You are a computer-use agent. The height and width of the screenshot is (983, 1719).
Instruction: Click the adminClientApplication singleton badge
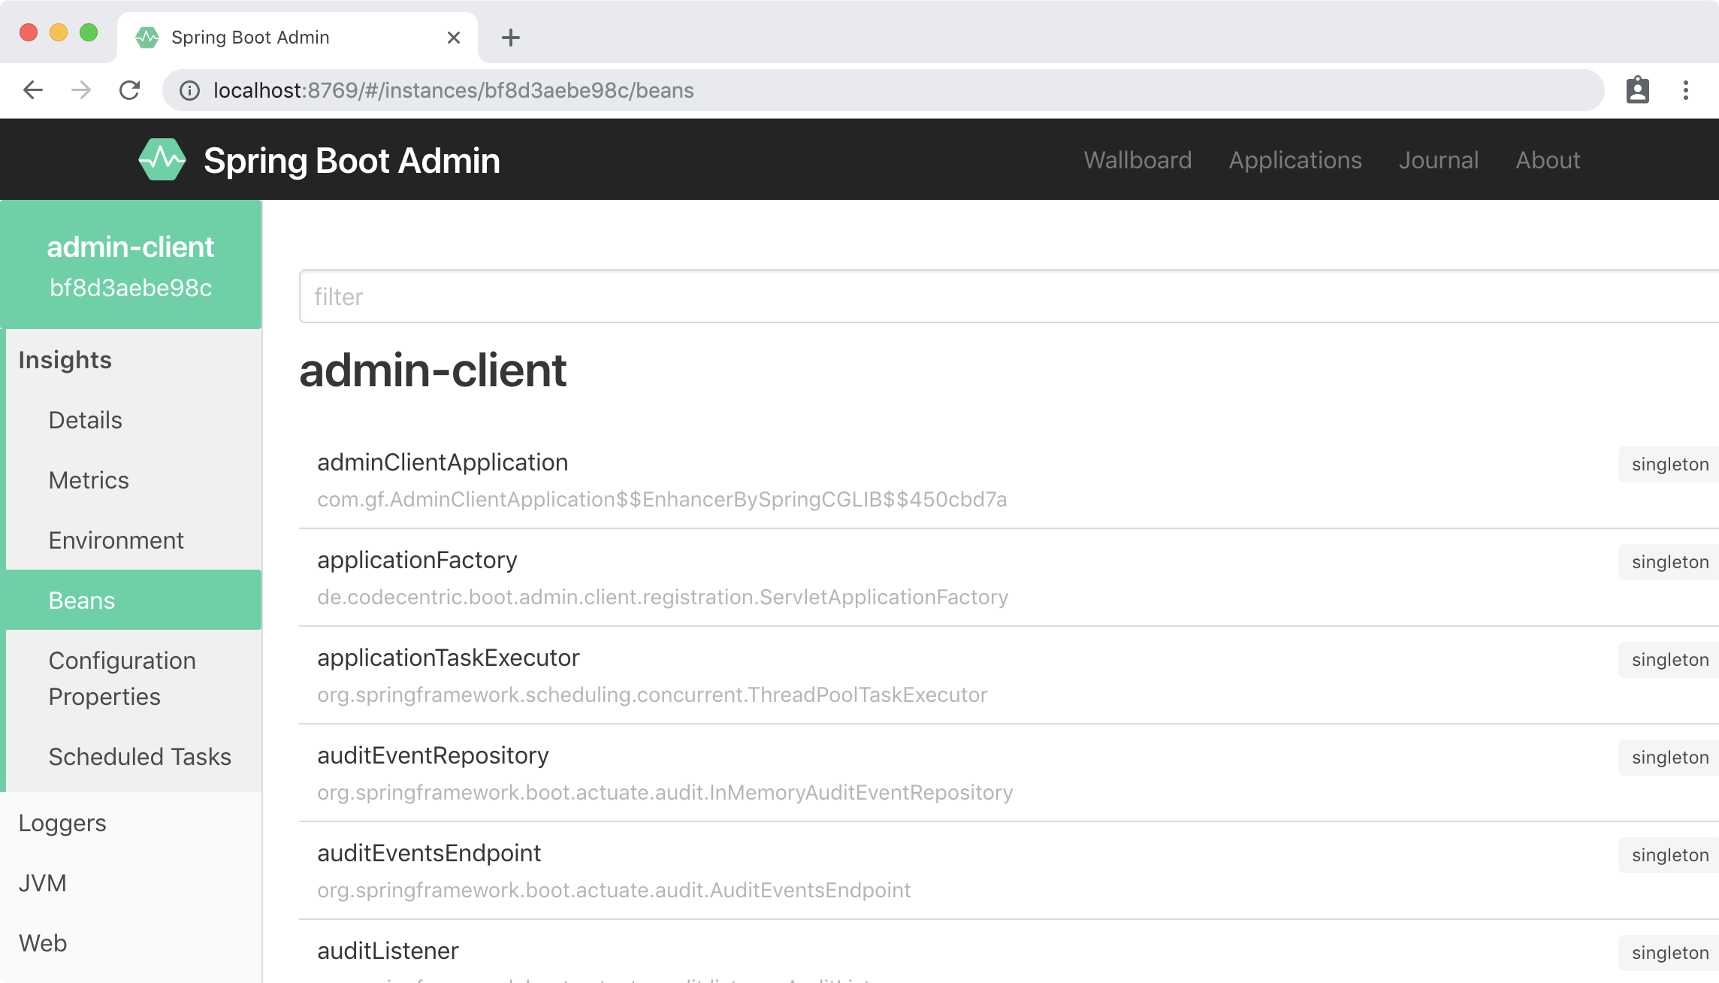coord(1669,464)
